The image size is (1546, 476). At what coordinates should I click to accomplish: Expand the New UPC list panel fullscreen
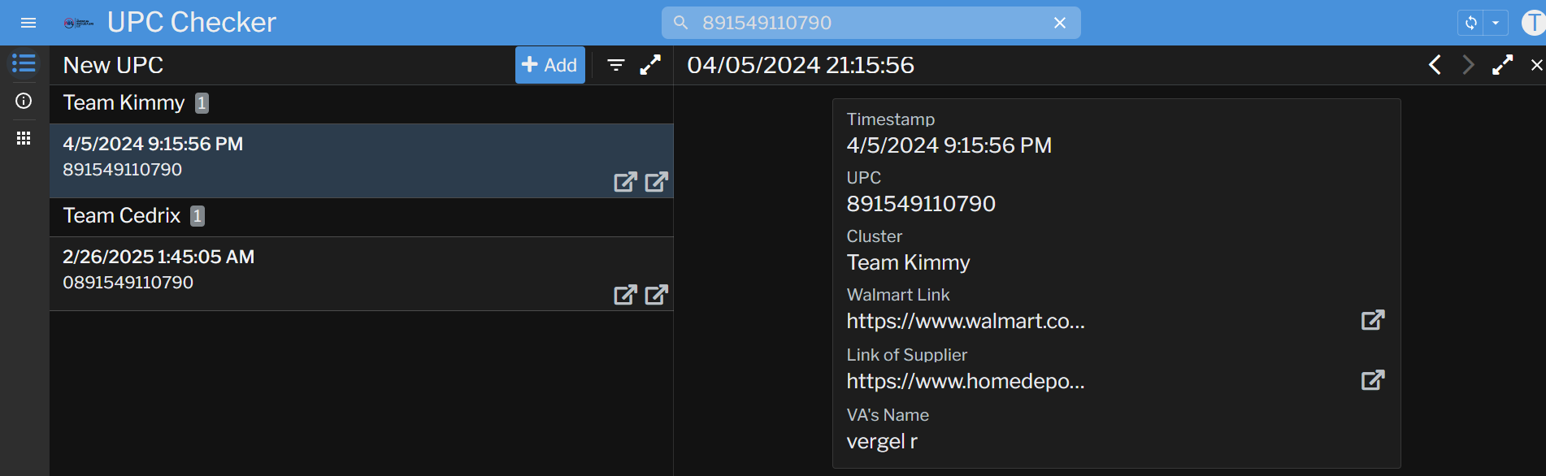click(650, 65)
